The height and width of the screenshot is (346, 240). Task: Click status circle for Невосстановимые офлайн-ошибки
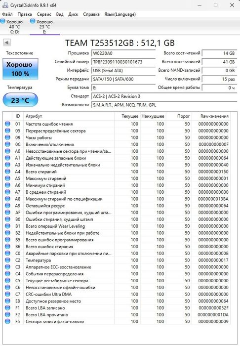[7, 287]
